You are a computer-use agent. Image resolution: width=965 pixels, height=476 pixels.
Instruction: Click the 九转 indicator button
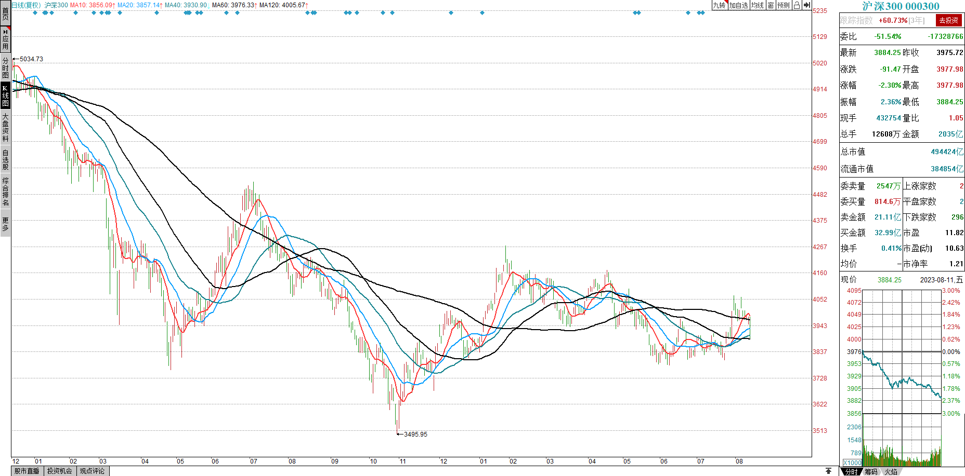pos(719,5)
